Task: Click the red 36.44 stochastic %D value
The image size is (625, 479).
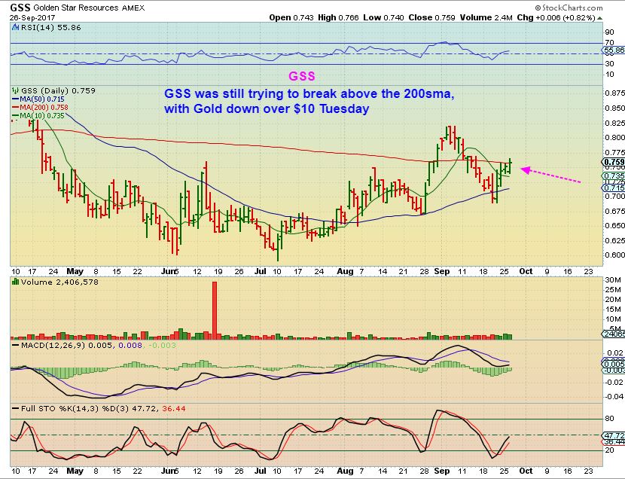Action: [174, 408]
